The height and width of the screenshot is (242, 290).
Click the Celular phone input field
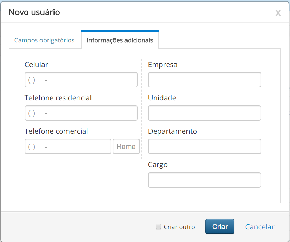point(81,80)
